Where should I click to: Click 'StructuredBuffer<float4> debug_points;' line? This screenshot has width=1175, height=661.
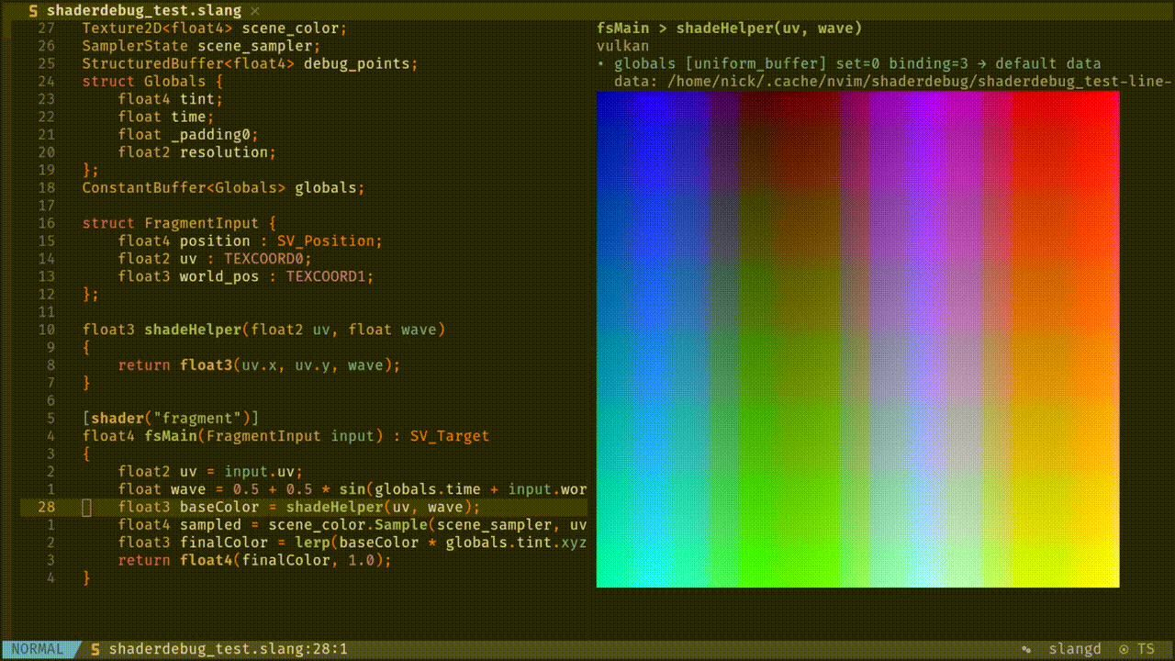[251, 64]
